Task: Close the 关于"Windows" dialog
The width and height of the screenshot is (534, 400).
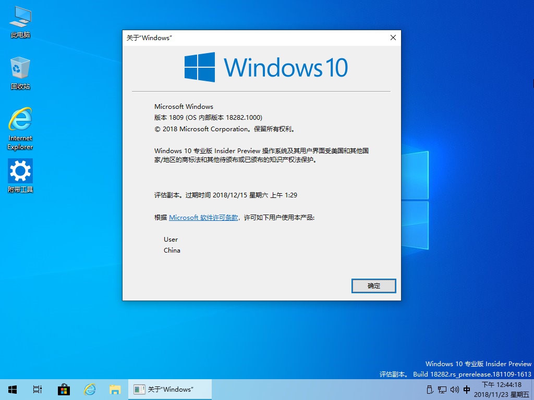Action: [x=393, y=37]
